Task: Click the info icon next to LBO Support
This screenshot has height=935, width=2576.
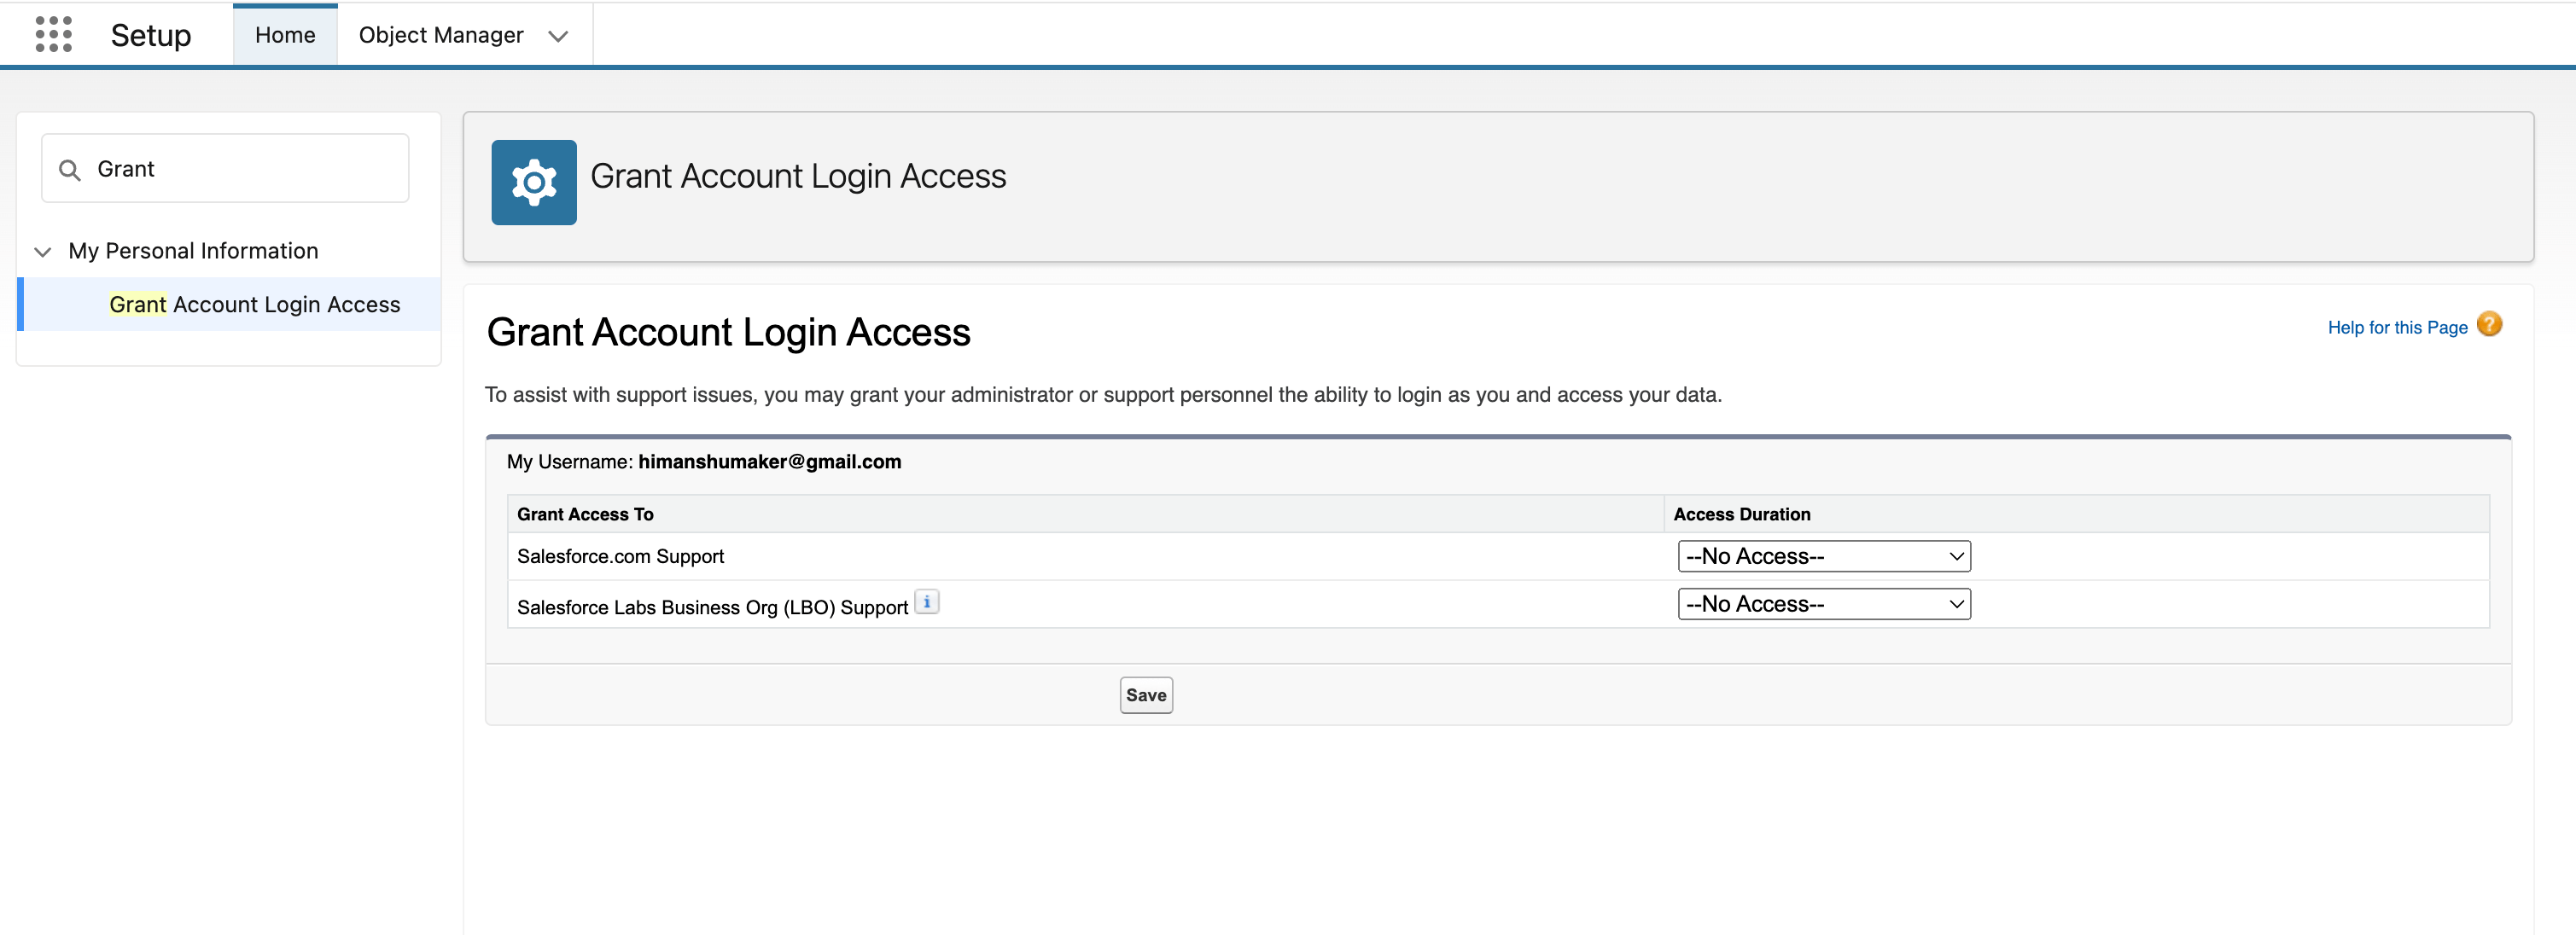Action: pos(927,602)
